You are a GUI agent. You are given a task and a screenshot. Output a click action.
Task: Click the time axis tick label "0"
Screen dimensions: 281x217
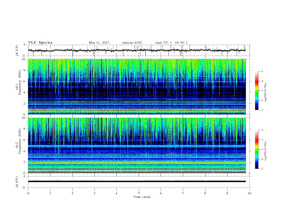coord(28,193)
